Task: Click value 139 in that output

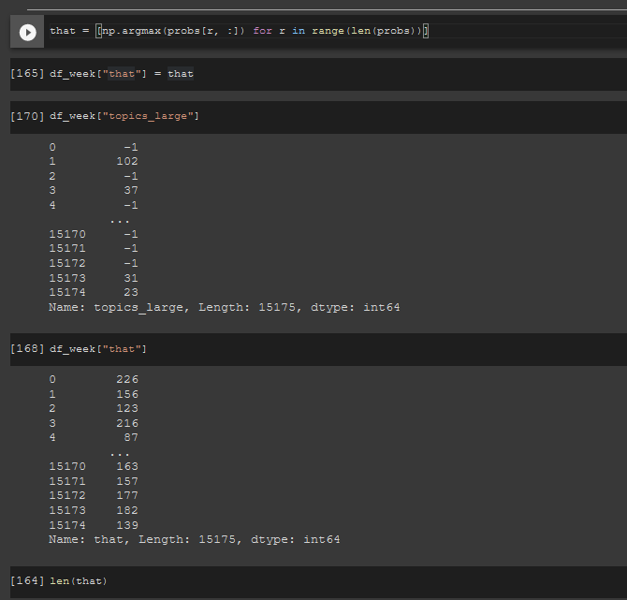Action: click(x=127, y=525)
